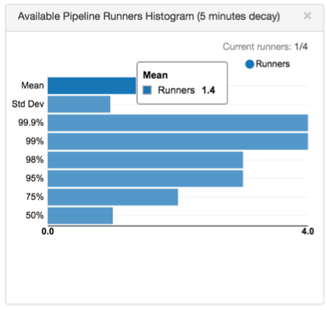
Task: Click the Current runners 1/4 text
Action: tap(265, 47)
